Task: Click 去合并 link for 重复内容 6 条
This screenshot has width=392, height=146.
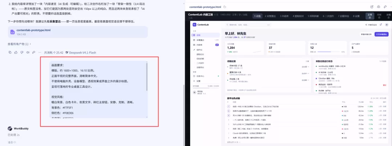Action: point(305,74)
